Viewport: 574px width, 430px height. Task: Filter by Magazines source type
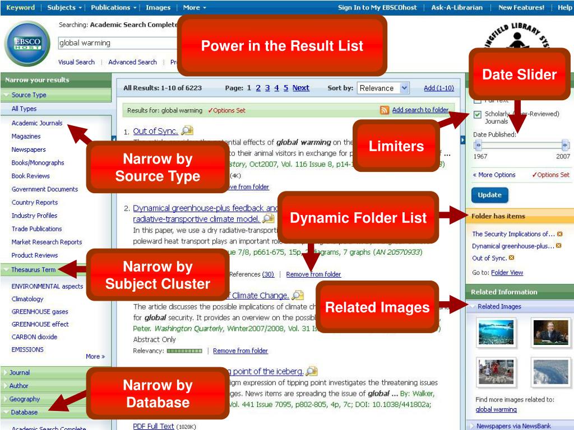coord(26,137)
